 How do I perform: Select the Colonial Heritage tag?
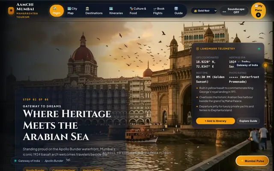tap(63, 170)
